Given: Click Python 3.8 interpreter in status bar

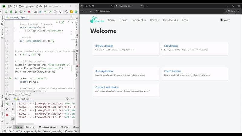Looking at the screenshot, I should [x=48, y=131].
